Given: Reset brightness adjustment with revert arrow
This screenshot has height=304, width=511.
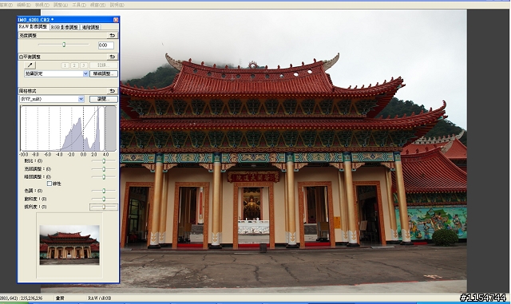Looking at the screenshot, I should point(112,36).
